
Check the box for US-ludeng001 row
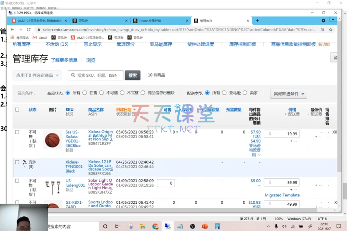[17, 181]
